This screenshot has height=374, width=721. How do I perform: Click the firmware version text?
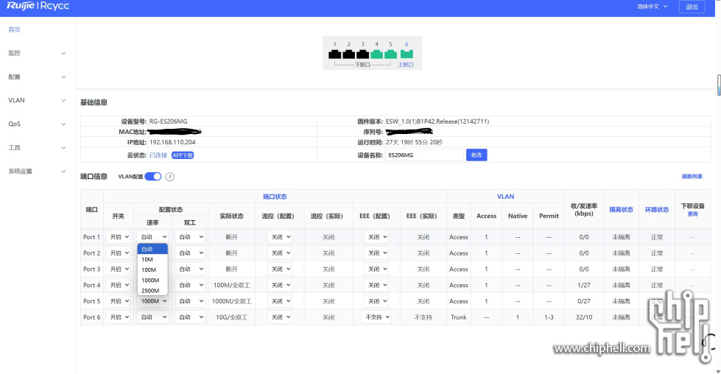437,121
